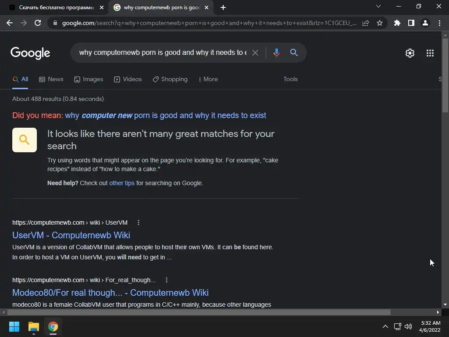Select the Videos results tab
Viewport: 449px width, 337px height.
[x=128, y=79]
